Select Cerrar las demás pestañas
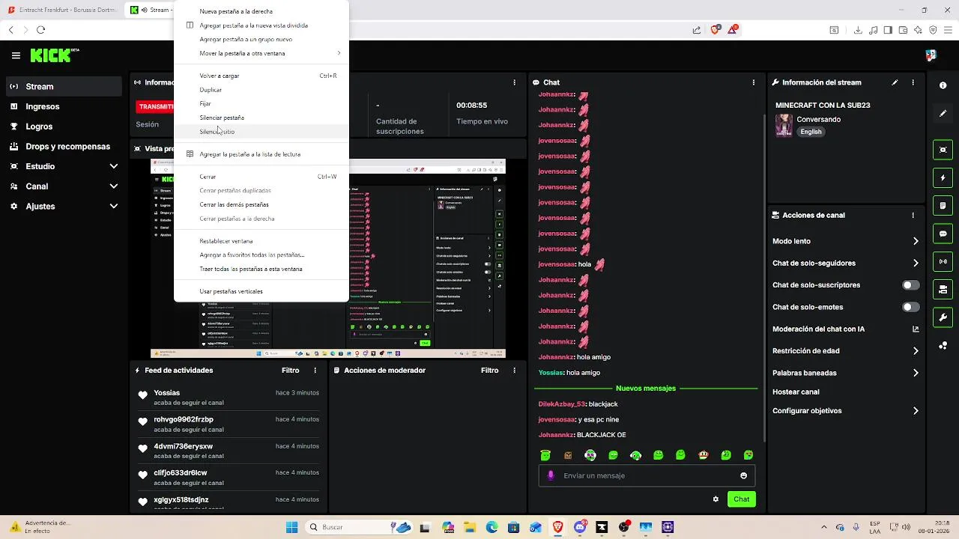The image size is (959, 539). 261,204
